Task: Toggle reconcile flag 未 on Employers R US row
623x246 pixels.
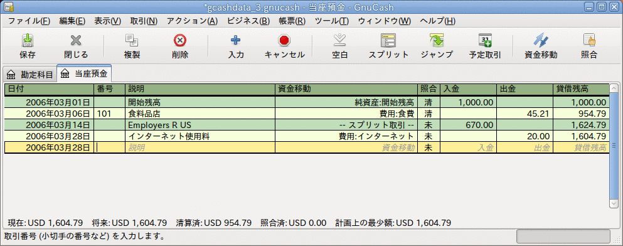Action: 429,125
